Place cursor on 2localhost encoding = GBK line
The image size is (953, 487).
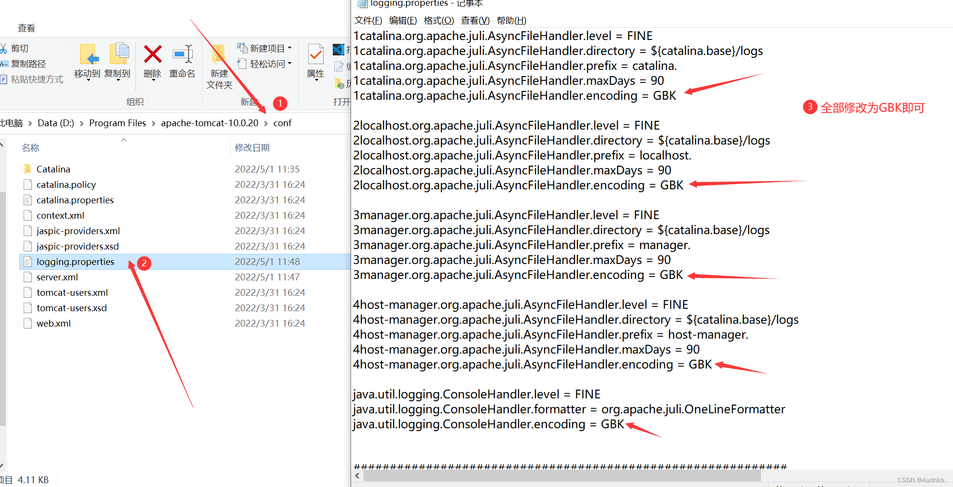point(518,185)
